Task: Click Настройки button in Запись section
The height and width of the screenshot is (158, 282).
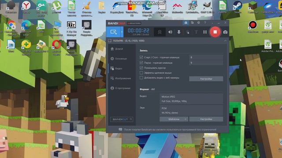Action: pyautogui.click(x=206, y=79)
